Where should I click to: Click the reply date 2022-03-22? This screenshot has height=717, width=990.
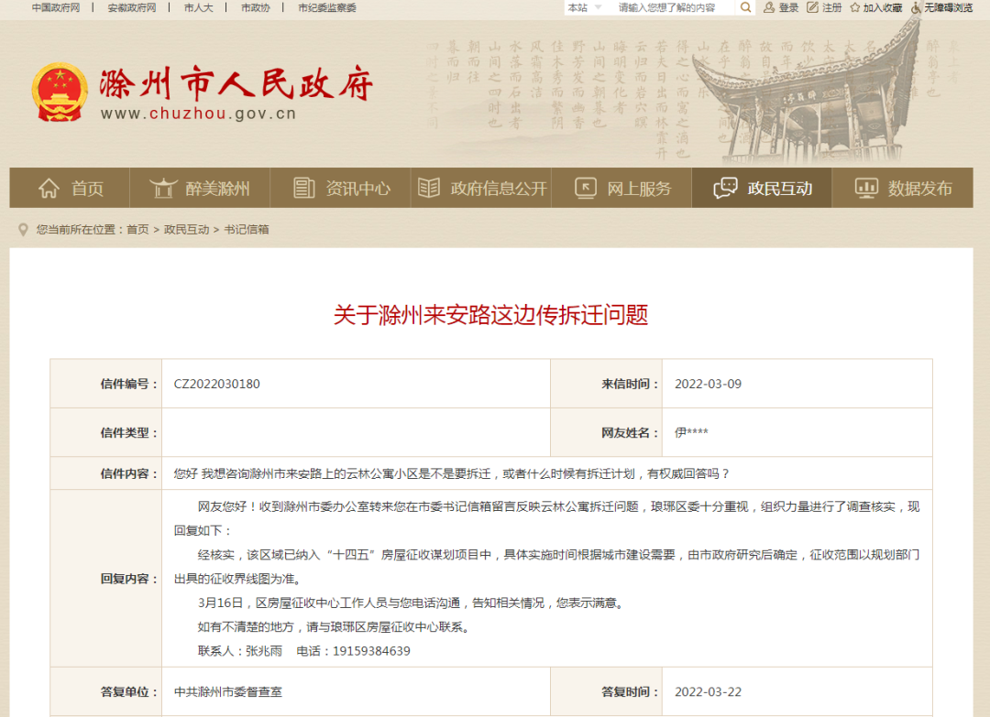click(708, 691)
